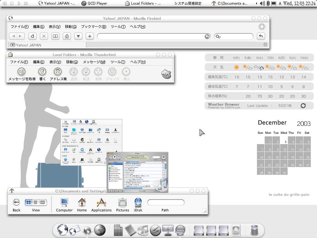Click the curved-arrow button beside Firebird search box
This screenshot has height=238, width=317.
click(x=261, y=36)
